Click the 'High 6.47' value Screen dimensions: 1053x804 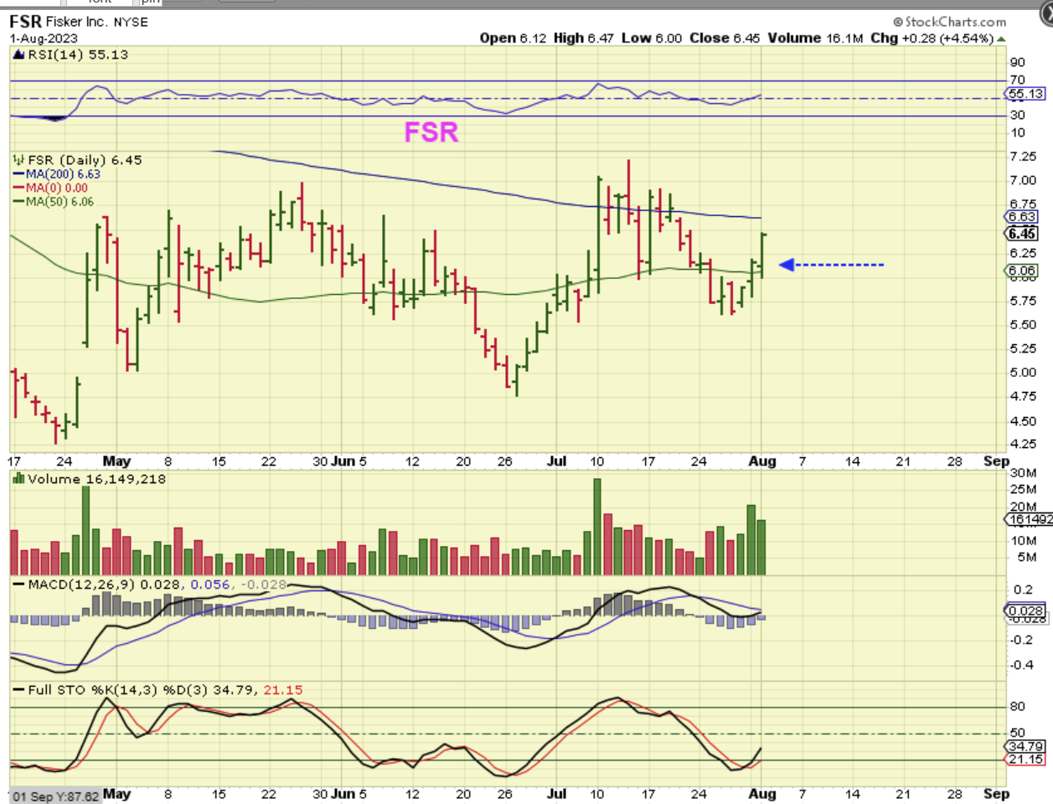(583, 39)
